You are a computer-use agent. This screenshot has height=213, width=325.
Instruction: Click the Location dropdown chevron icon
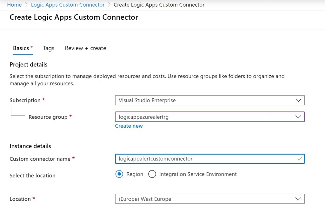298,199
